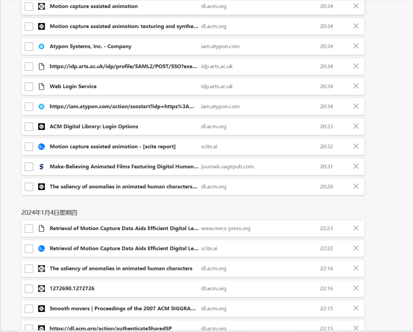The height and width of the screenshot is (332, 413).
Task: Tick the checkbox next to 'Web Login Service'
Action: click(x=29, y=87)
